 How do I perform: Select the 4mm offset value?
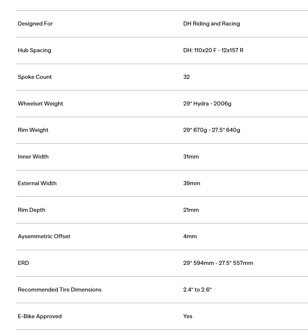190,236
